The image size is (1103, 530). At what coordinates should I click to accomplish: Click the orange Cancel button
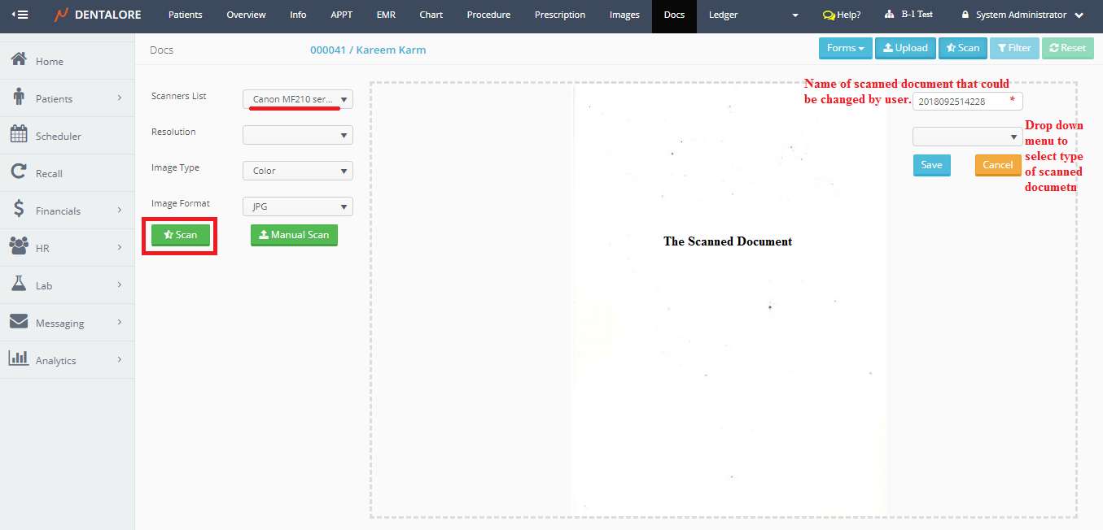coord(997,165)
